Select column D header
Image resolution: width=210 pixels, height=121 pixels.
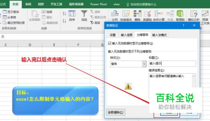coord(30,45)
